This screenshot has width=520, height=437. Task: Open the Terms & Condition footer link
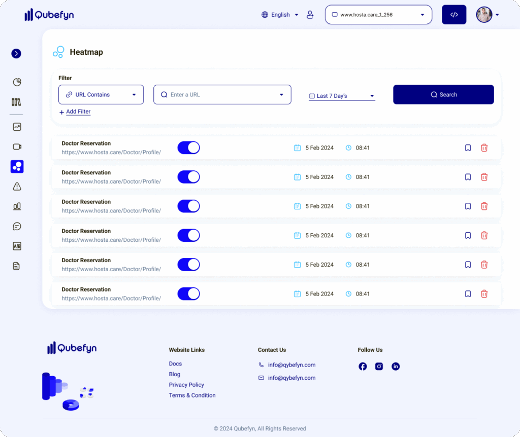[x=192, y=395]
